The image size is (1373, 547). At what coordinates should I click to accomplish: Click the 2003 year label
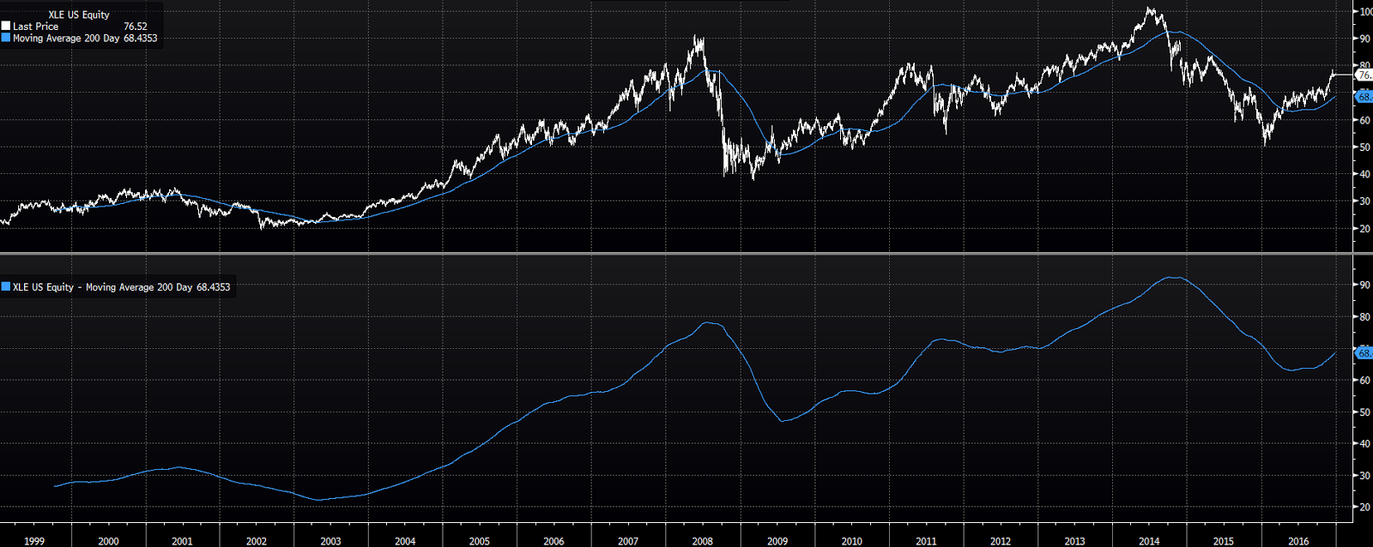click(x=330, y=541)
